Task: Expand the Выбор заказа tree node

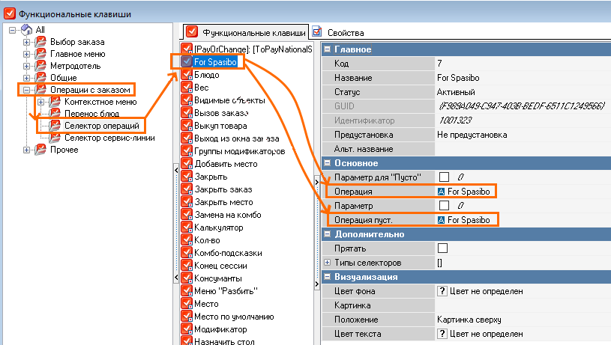Action: (x=28, y=41)
